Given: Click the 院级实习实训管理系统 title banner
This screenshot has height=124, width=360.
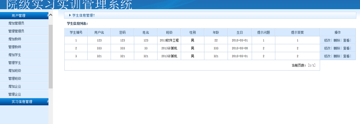Looking at the screenshot, I should click(69, 4).
